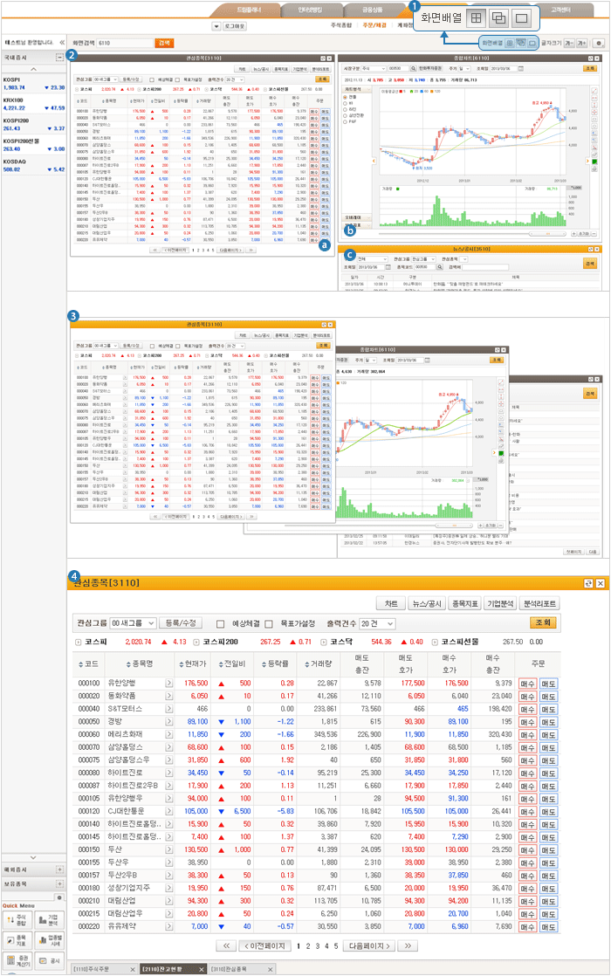Screen dimensions: 611x976
Task: Click the detail arrow next to 유한양행
Action: pyautogui.click(x=168, y=684)
